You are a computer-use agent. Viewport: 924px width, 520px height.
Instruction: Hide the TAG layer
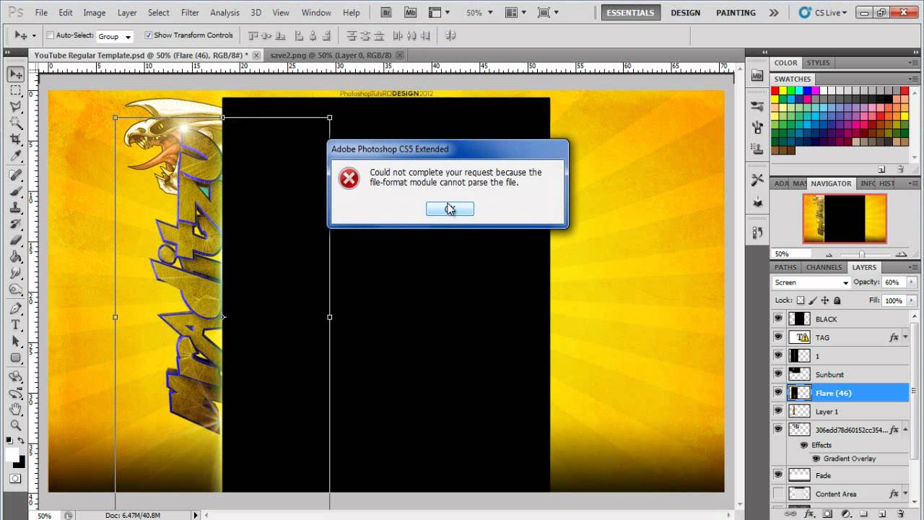point(777,337)
